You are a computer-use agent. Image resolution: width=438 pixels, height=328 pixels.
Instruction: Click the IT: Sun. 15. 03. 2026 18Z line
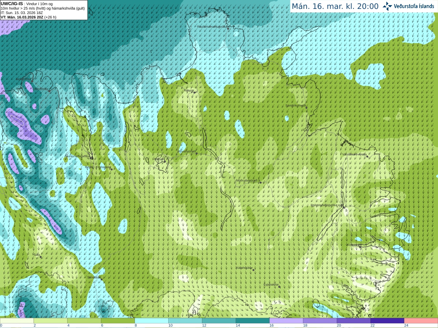[22, 13]
